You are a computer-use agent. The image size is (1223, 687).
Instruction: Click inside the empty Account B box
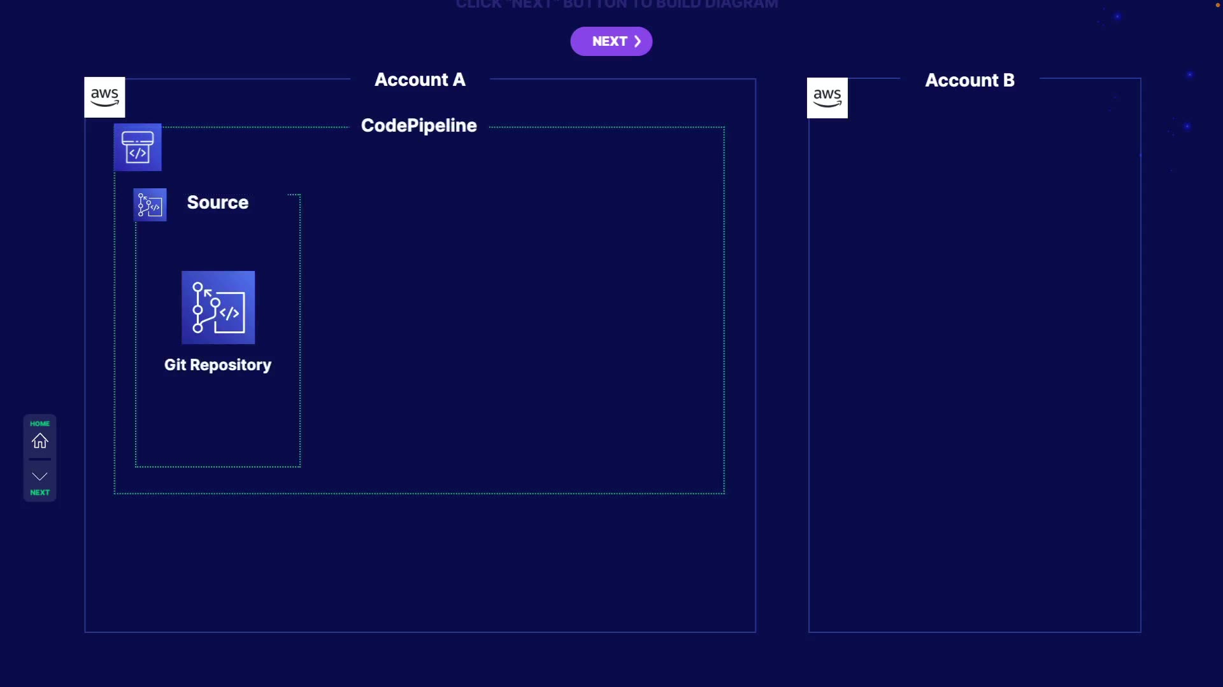(x=975, y=369)
